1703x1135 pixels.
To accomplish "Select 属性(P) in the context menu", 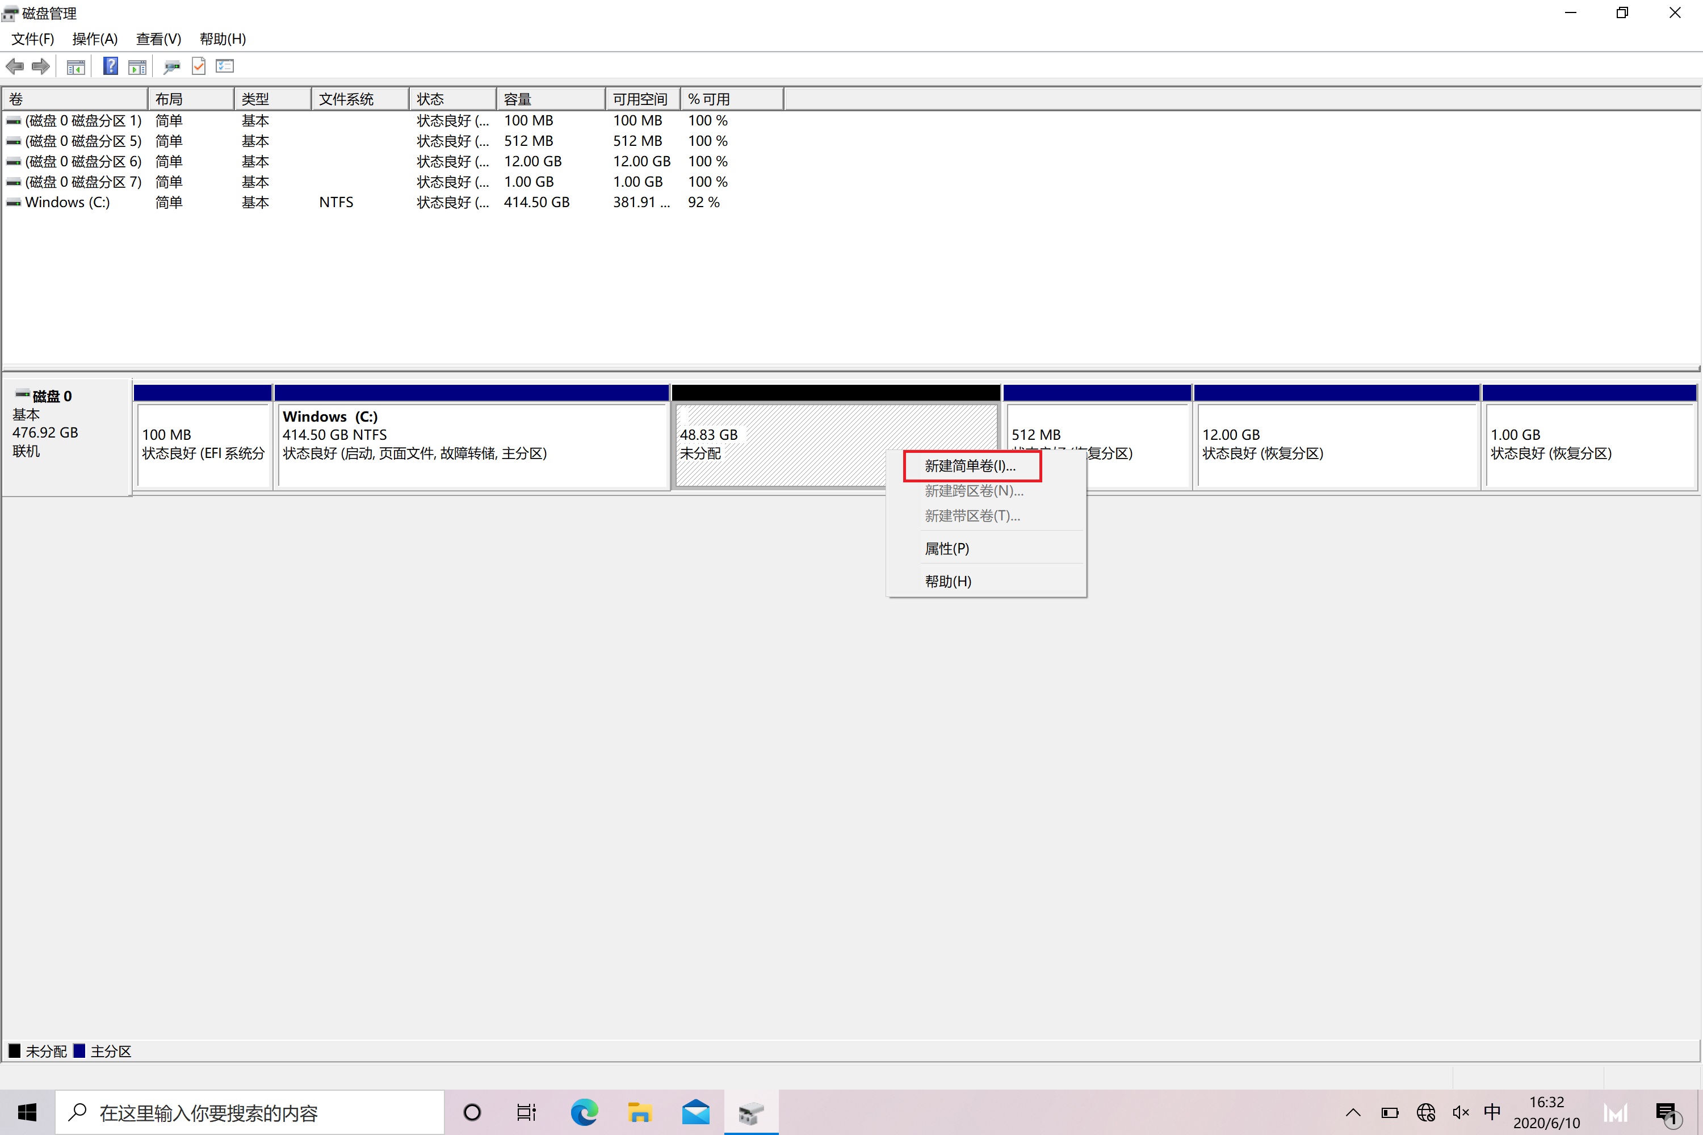I will tap(946, 549).
